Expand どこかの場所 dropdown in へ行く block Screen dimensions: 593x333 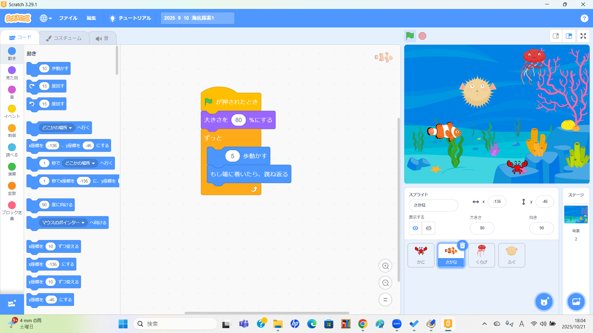point(70,128)
